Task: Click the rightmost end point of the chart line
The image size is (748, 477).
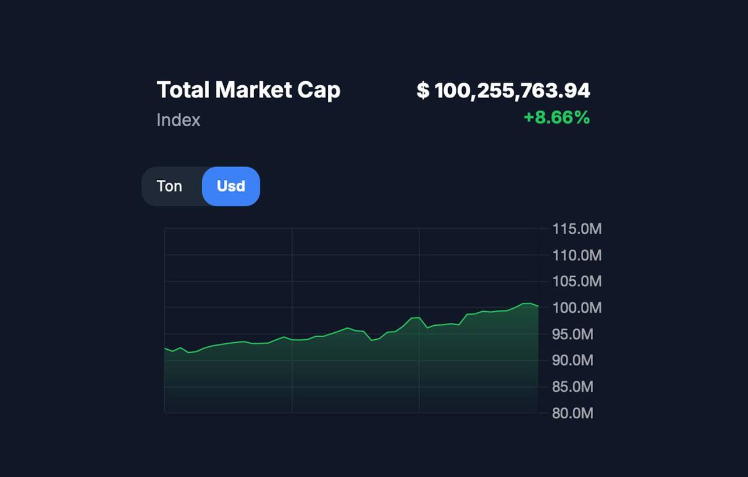Action: click(x=538, y=306)
